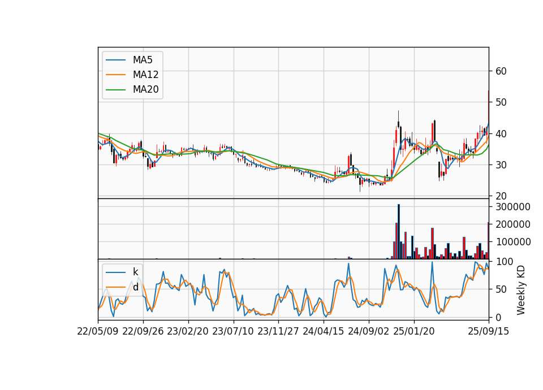Click the KD axis value 50

(501, 289)
